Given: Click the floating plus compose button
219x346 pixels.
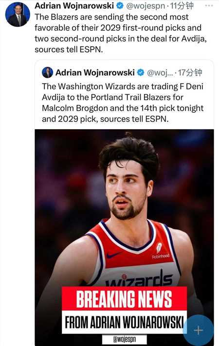Looking at the screenshot, I should (198, 330).
